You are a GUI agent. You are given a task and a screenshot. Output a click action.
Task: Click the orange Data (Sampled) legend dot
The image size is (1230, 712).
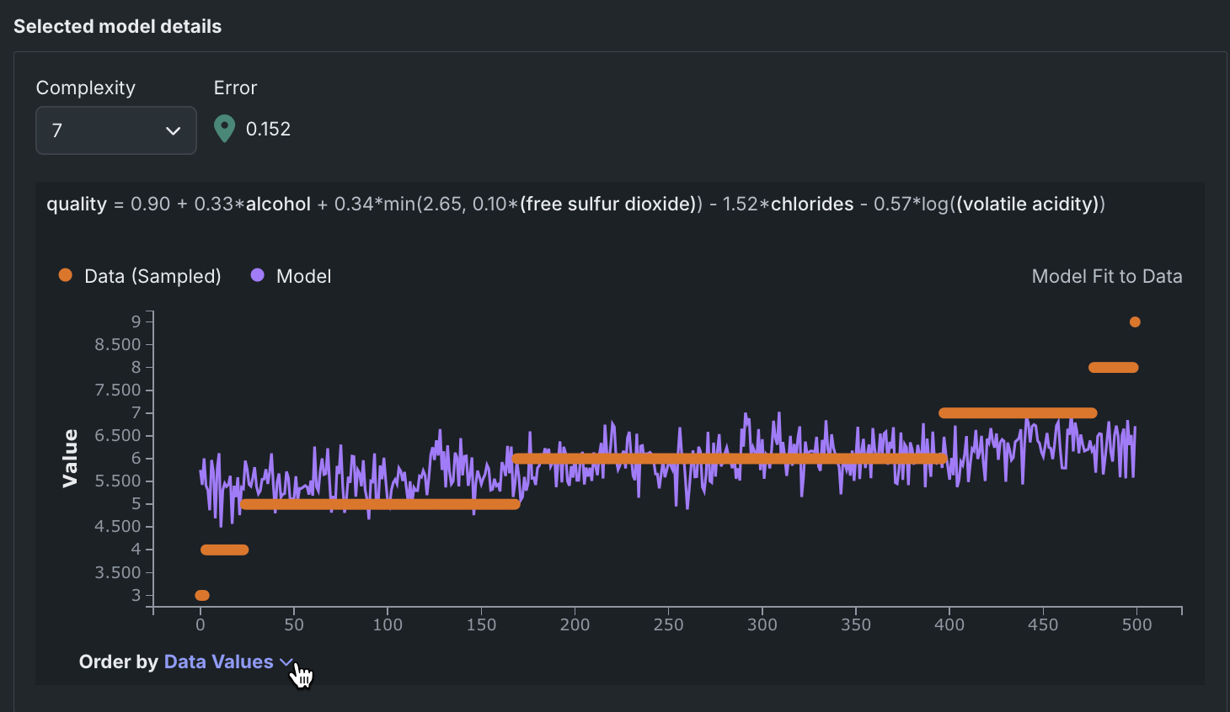pos(65,275)
